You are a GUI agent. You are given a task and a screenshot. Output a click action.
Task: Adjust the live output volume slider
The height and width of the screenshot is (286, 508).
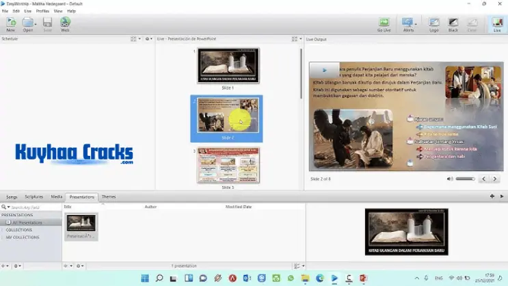(465, 179)
